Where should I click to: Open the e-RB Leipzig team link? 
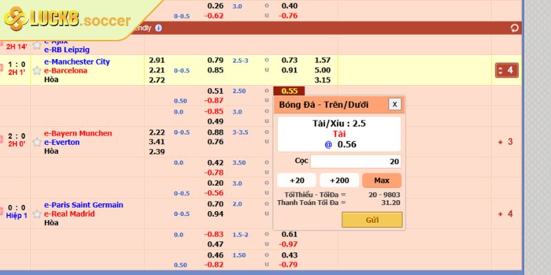(x=67, y=49)
